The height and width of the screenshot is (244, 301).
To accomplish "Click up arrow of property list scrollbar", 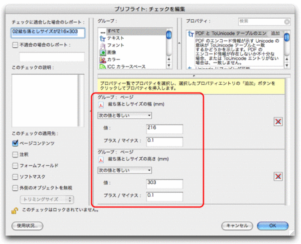I will [x=287, y=59].
